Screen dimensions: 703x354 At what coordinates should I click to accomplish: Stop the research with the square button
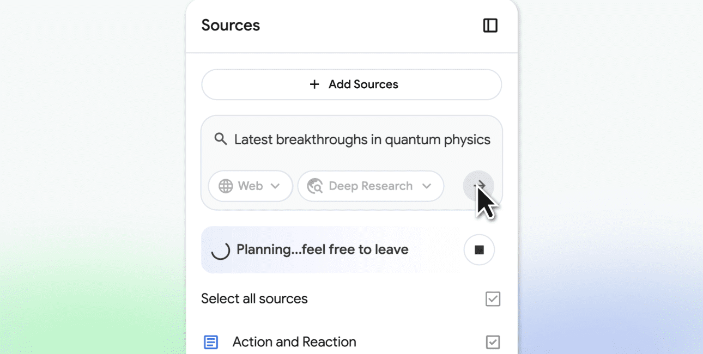479,250
